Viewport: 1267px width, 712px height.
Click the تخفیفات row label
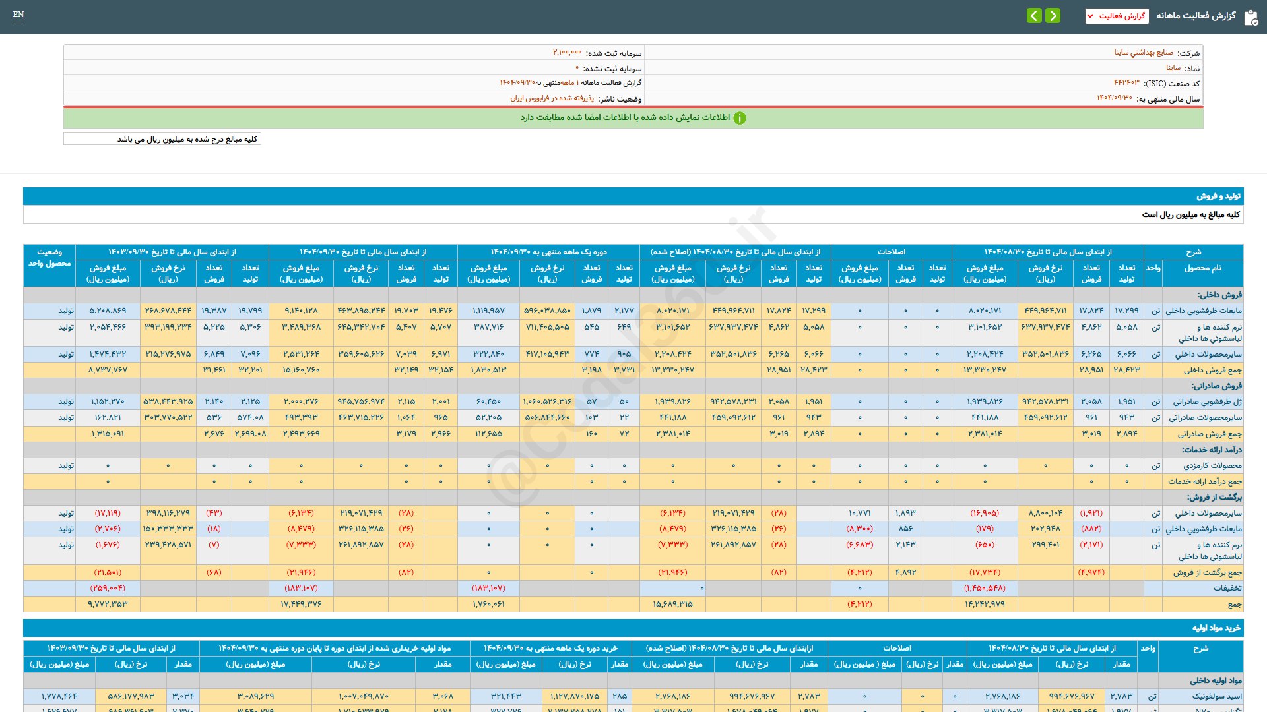(x=1227, y=588)
